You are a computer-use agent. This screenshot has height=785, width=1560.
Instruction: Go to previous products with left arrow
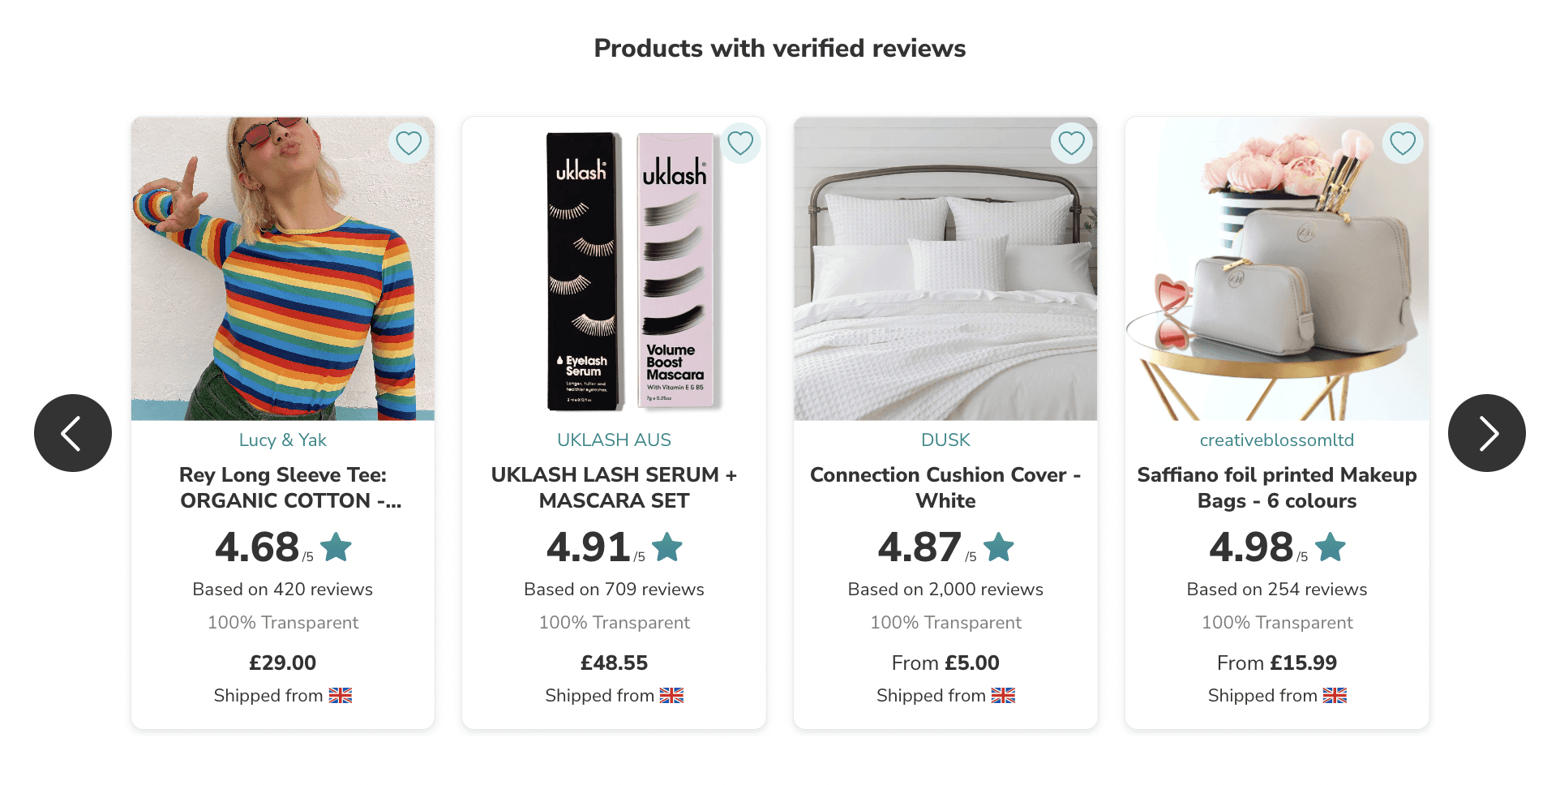[x=73, y=433]
